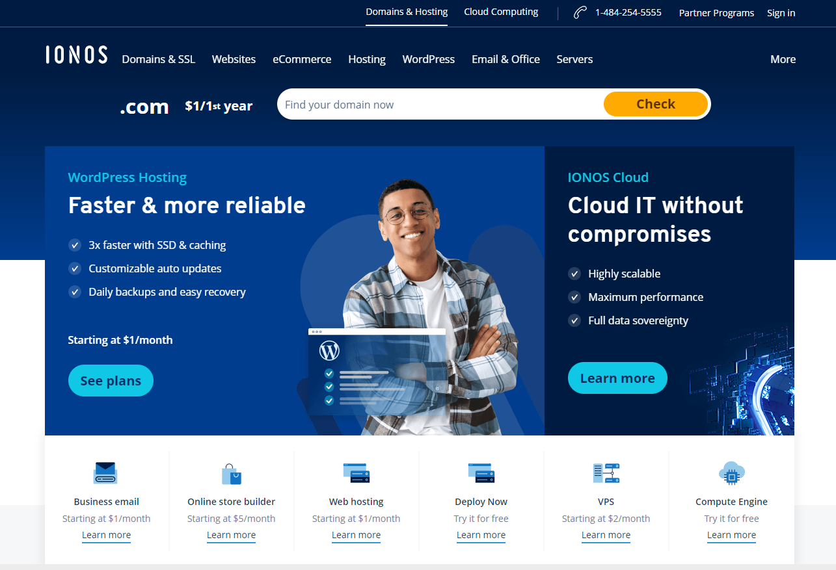
Task: Click the Compute Engine title
Action: pos(731,502)
